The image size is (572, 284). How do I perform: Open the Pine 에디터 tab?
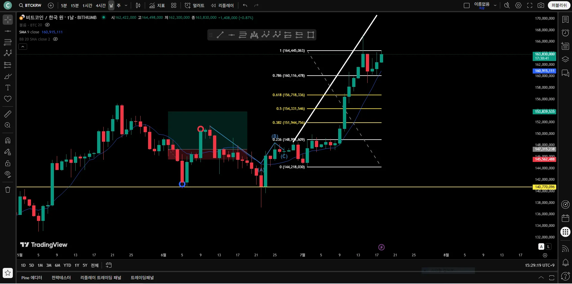pos(32,278)
